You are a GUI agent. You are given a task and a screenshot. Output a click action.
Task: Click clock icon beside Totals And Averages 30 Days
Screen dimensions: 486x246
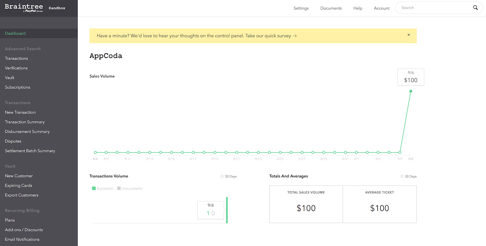(x=402, y=177)
